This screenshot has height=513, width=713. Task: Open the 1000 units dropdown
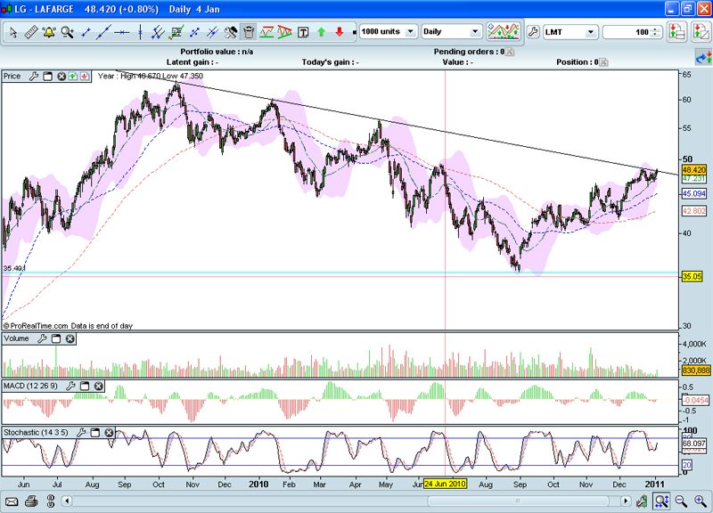coord(389,32)
